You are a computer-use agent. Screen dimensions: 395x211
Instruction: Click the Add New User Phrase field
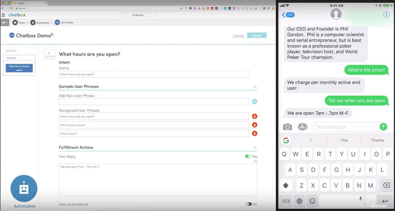point(154,102)
